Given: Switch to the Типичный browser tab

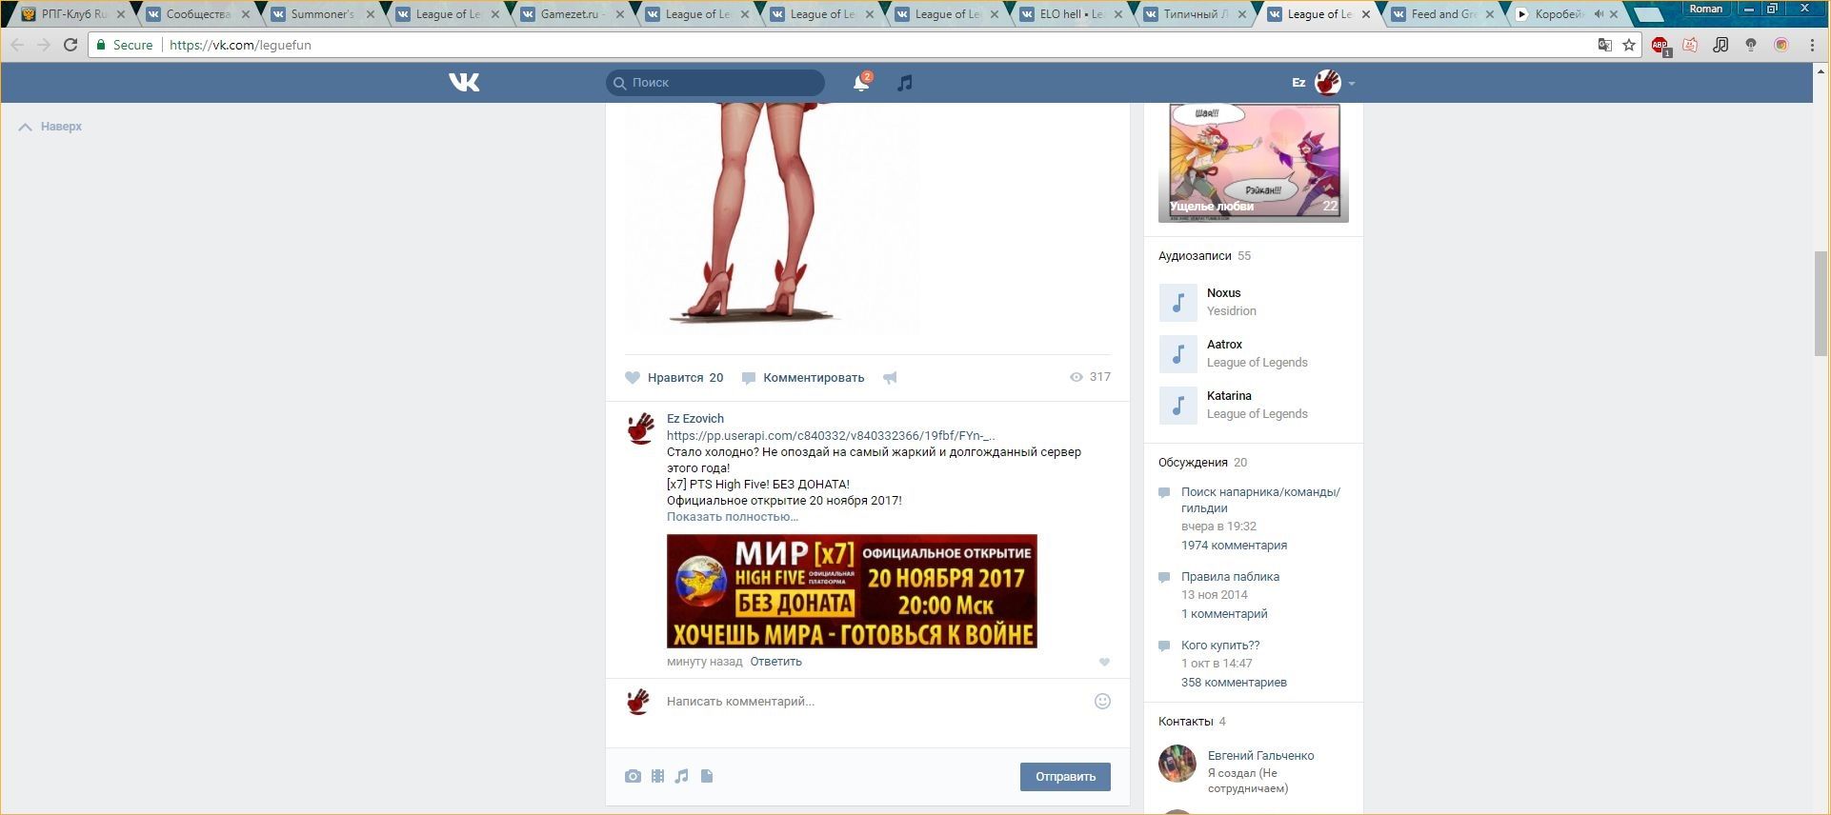Looking at the screenshot, I should 1195,14.
